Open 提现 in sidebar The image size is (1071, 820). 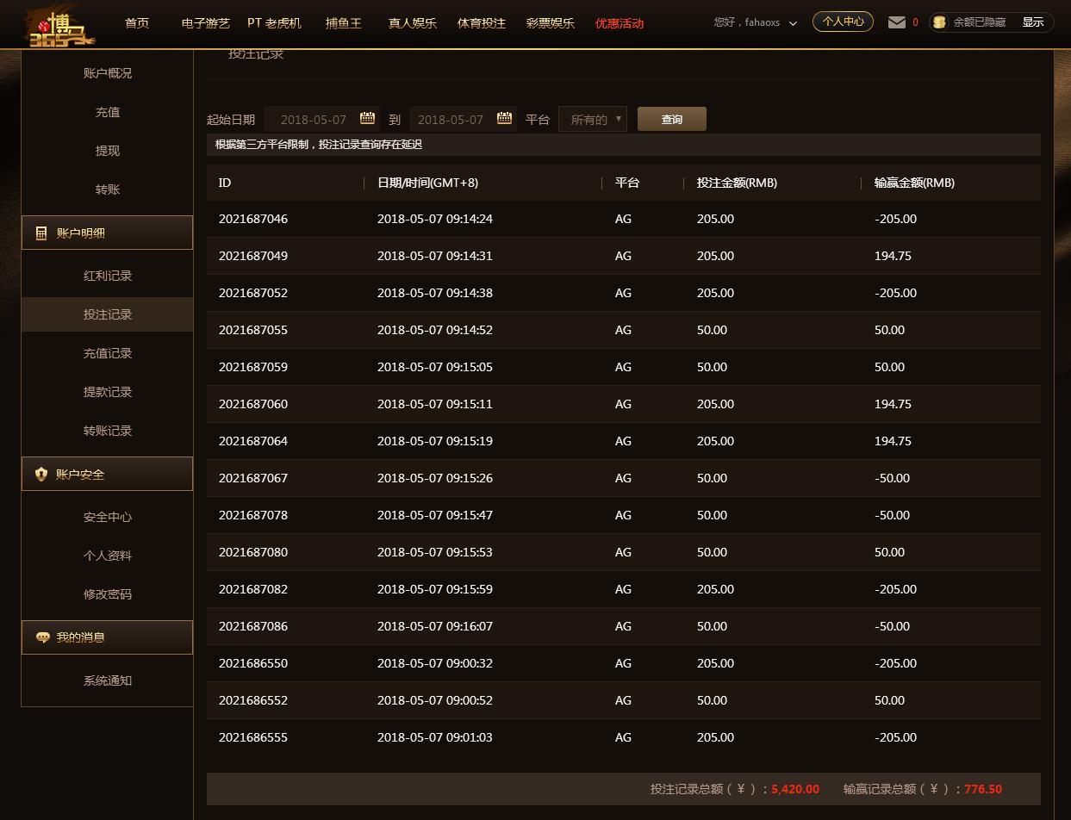[x=108, y=151]
